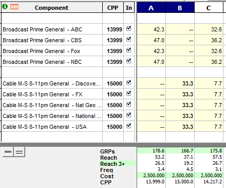Click Reach value 57.5 for plan C
Viewport: 226px width, 188px height.
217,157
